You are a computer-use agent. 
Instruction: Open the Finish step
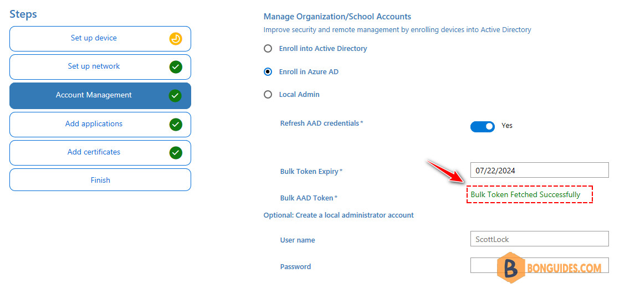tap(100, 180)
